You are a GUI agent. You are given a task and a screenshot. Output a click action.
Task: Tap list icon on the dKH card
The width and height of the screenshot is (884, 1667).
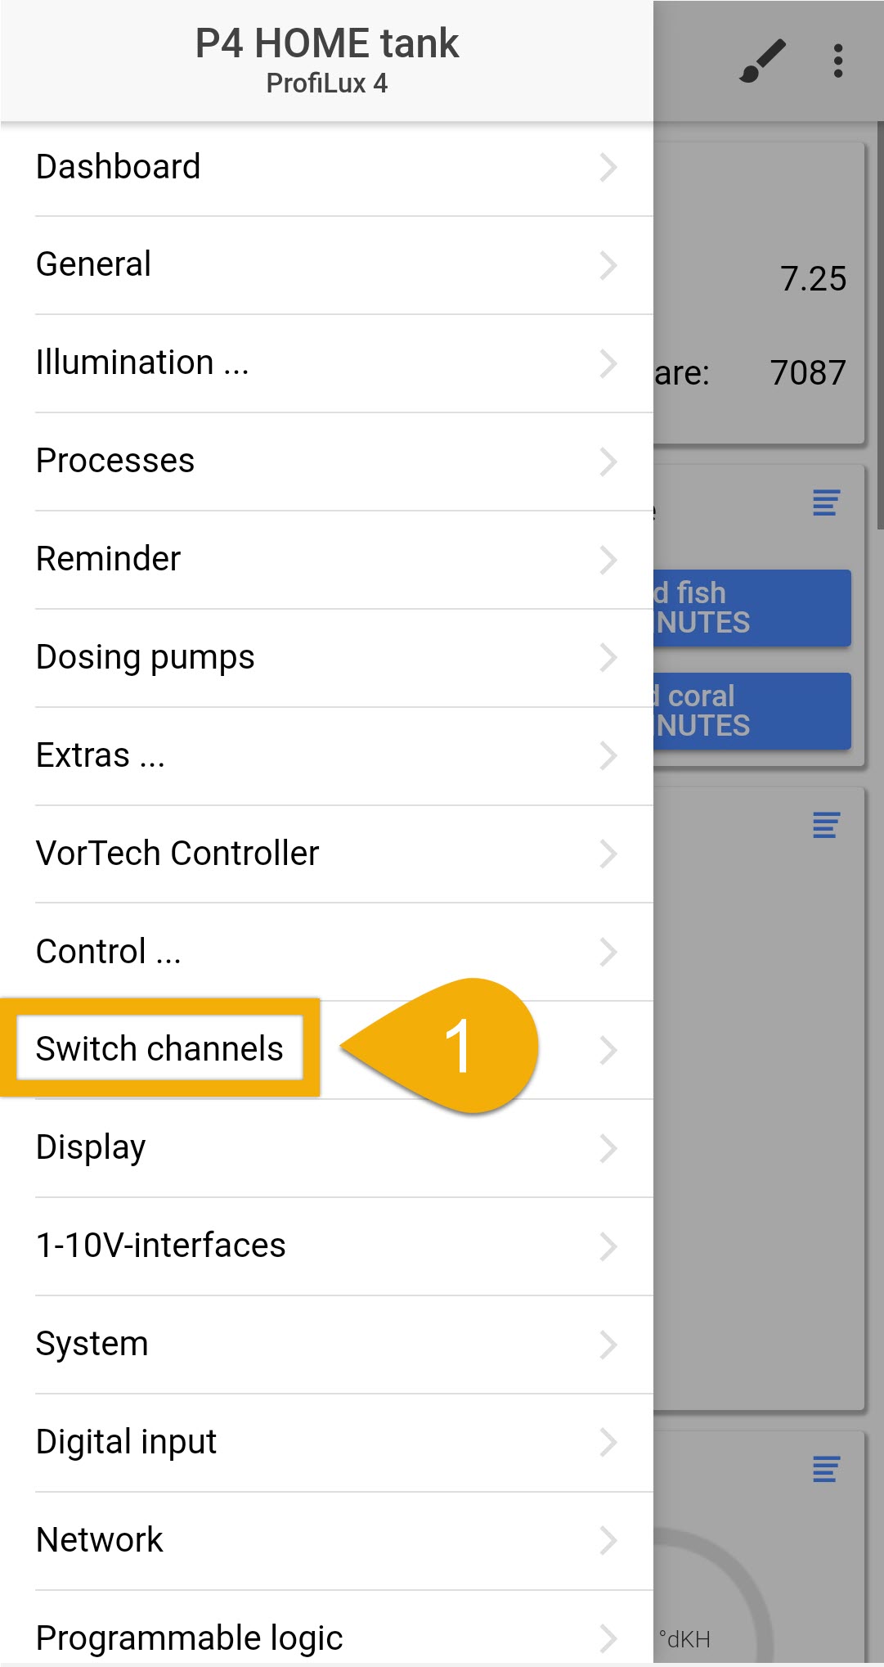click(x=826, y=1469)
